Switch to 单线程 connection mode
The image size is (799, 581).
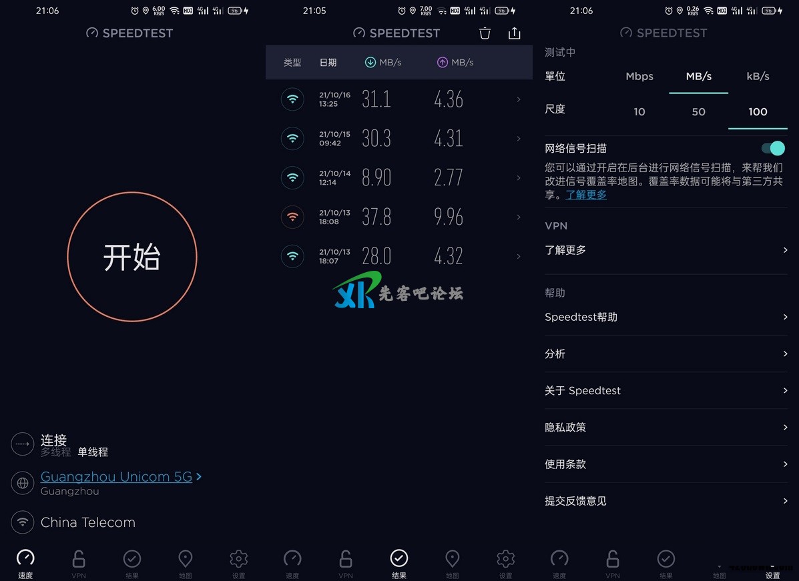tap(93, 452)
